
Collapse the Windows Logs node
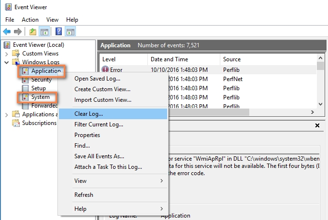[6, 62]
